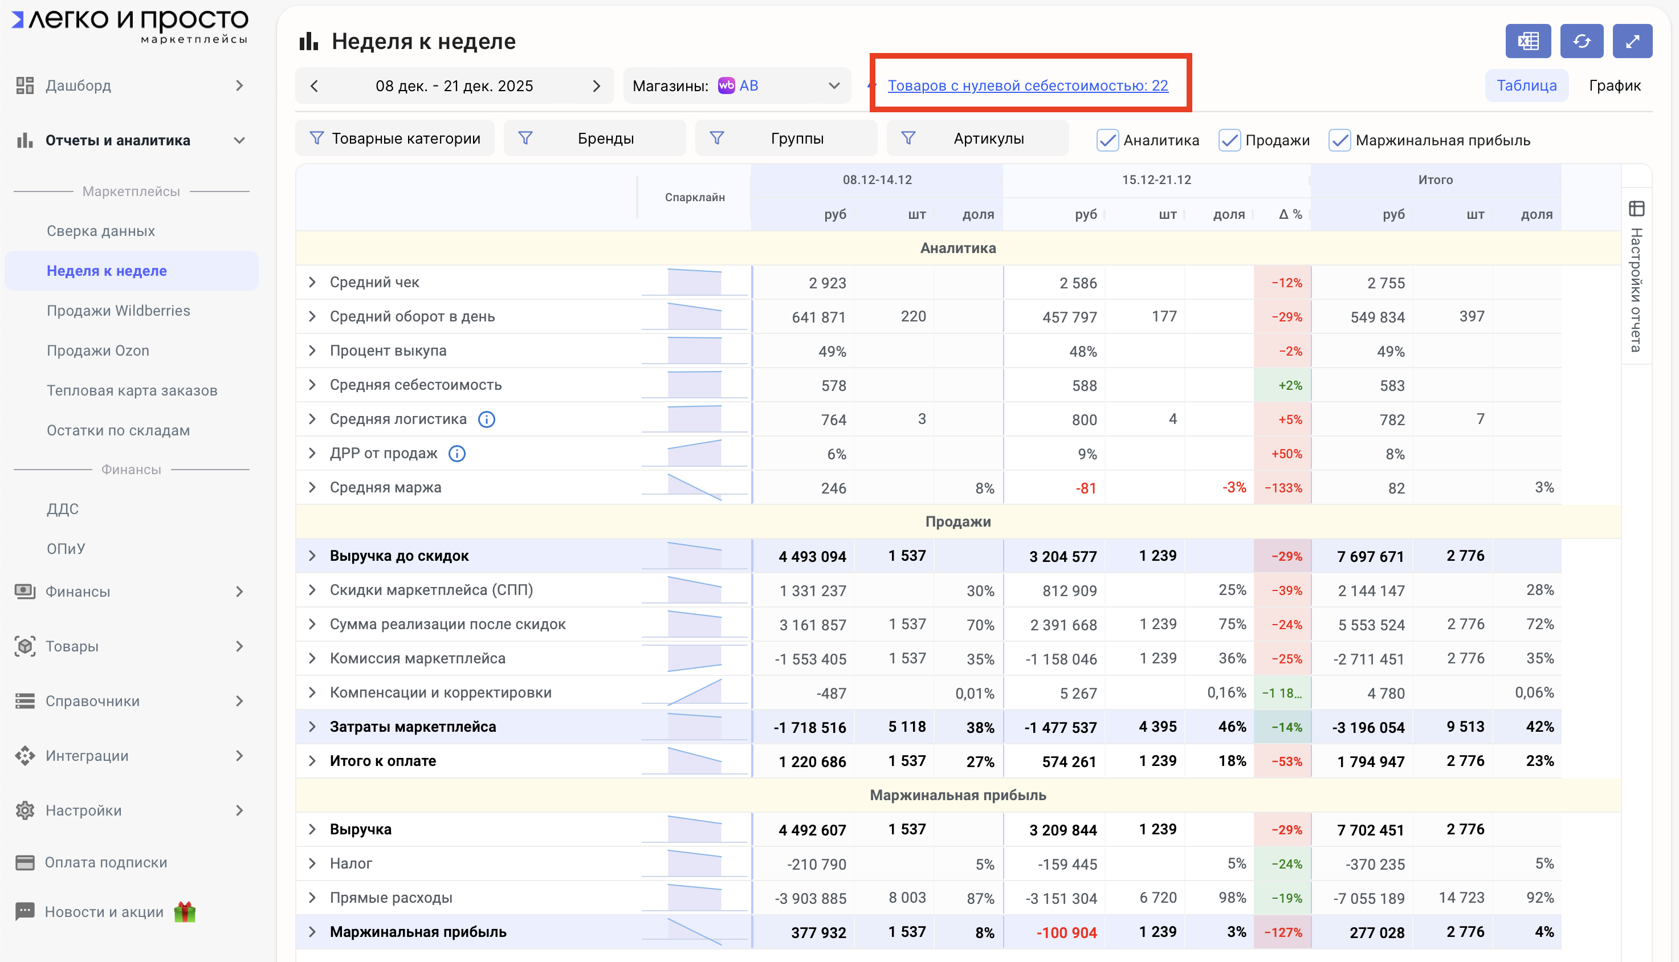Click info icon next to Средняя логистика
Image resolution: width=1679 pixels, height=962 pixels.
(x=486, y=419)
